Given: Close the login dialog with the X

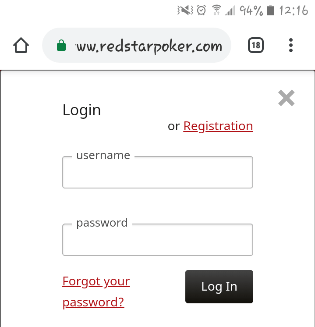Looking at the screenshot, I should click(286, 98).
